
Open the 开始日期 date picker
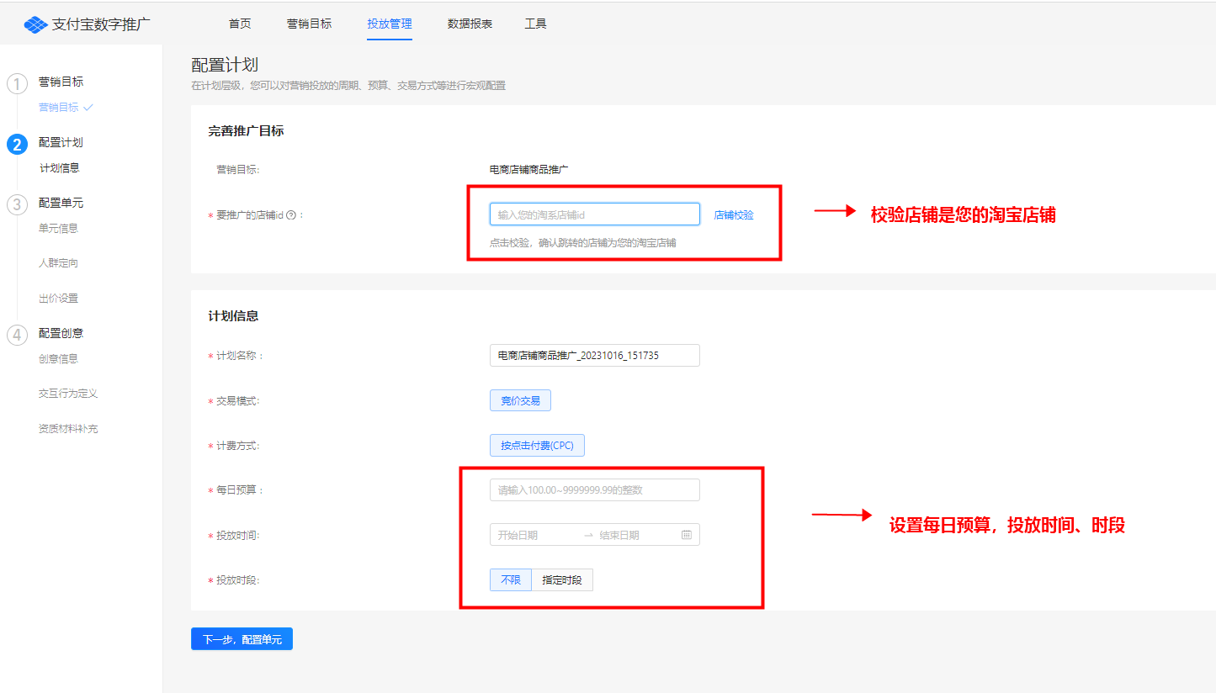coord(530,535)
